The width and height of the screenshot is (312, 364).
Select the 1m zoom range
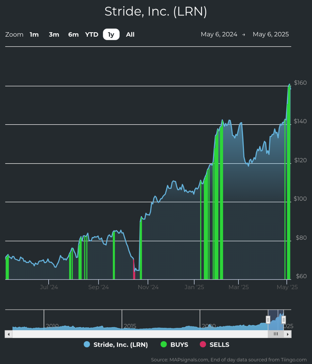(34, 35)
